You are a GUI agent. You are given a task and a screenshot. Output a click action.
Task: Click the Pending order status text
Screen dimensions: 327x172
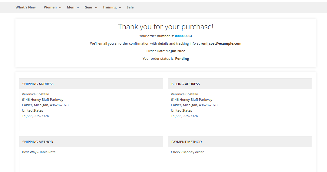182,59
